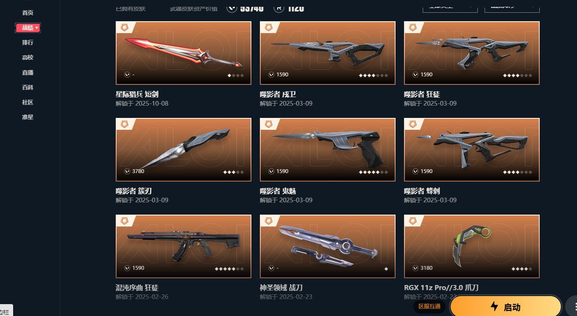Open the menu icon beside 启动 button
Viewport: 577px width, 316px height.
tap(573, 307)
